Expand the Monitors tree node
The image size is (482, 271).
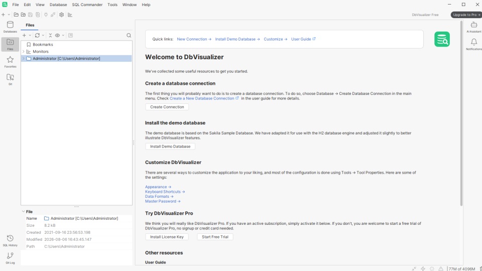[24, 52]
